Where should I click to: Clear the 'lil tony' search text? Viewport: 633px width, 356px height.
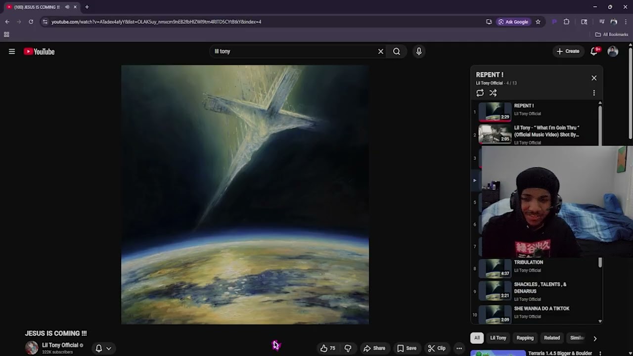(381, 51)
